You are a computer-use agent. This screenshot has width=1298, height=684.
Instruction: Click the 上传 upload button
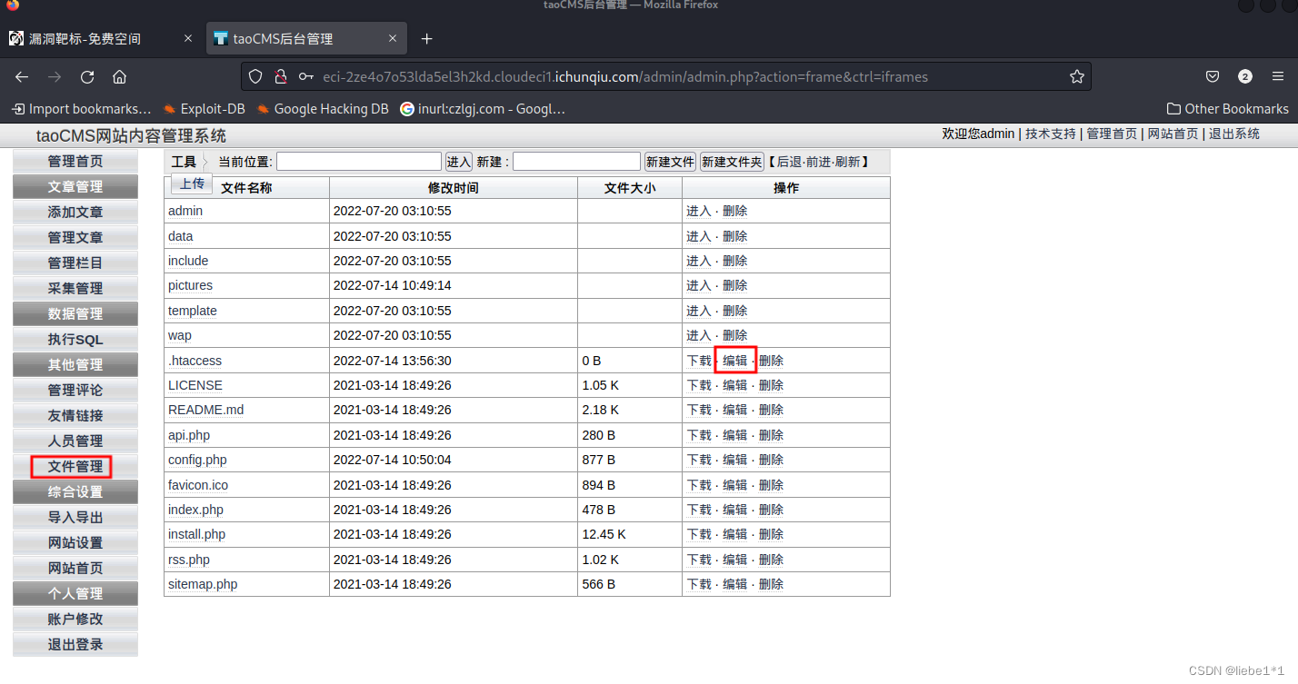192,183
